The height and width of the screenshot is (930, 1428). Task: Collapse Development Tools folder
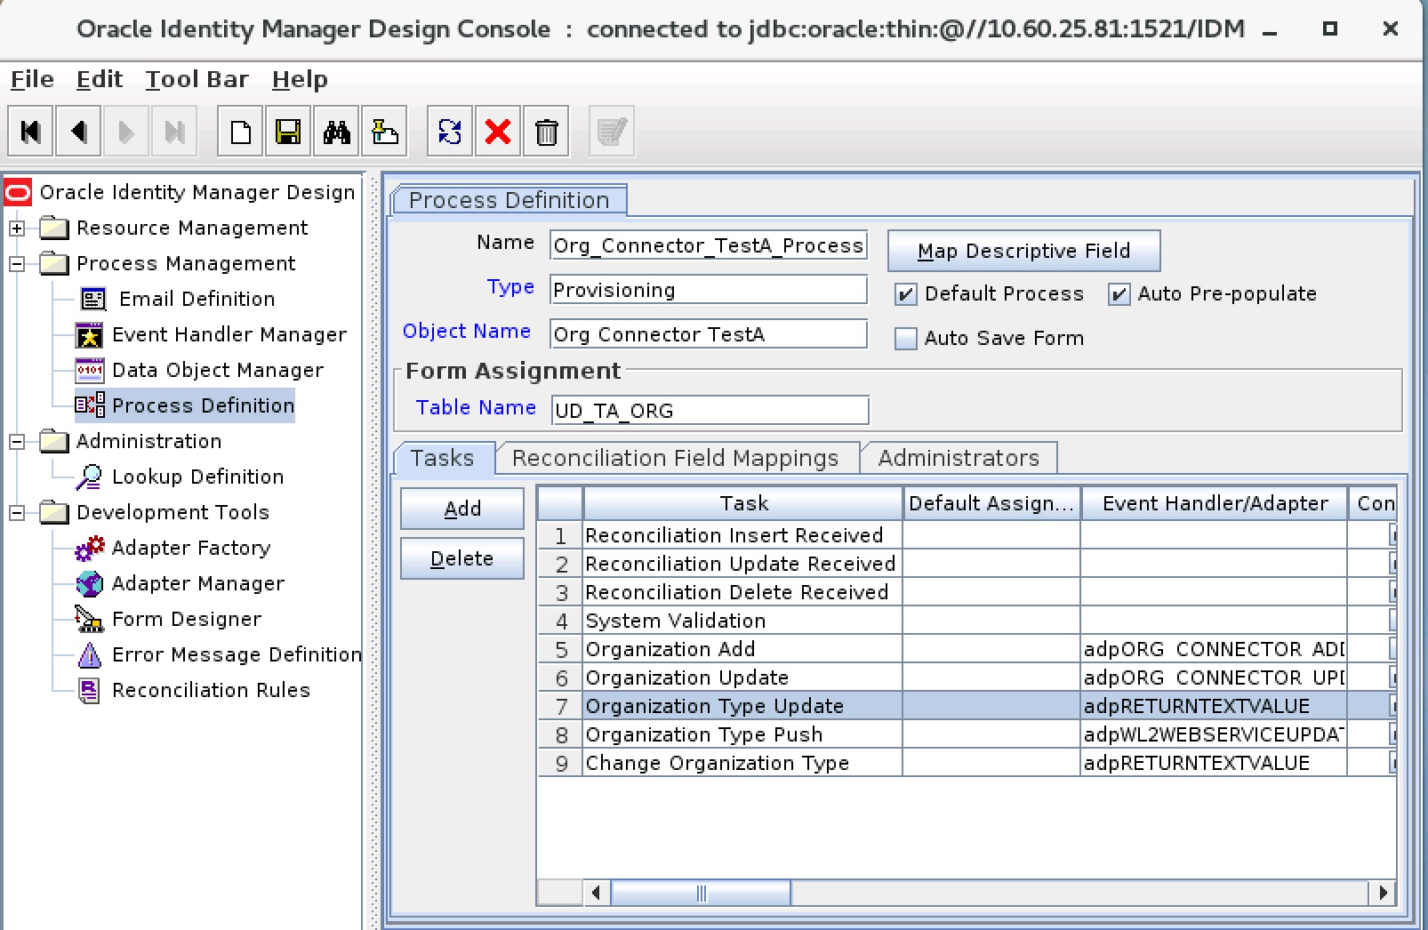pos(17,513)
